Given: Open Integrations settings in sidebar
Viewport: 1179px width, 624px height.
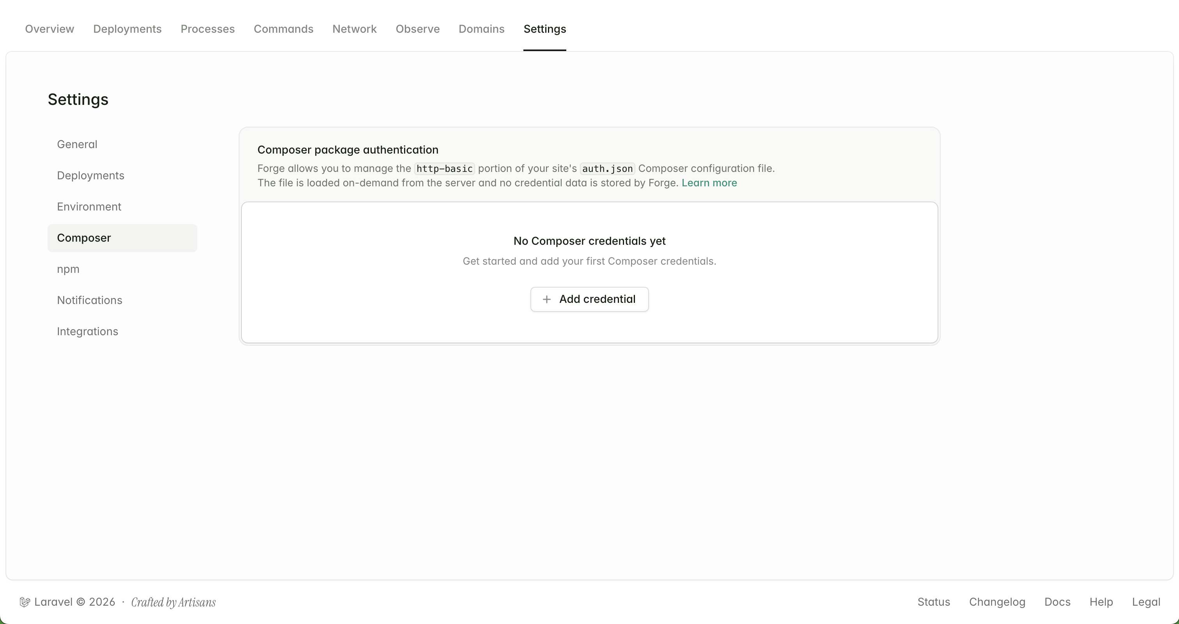Looking at the screenshot, I should click(x=122, y=331).
